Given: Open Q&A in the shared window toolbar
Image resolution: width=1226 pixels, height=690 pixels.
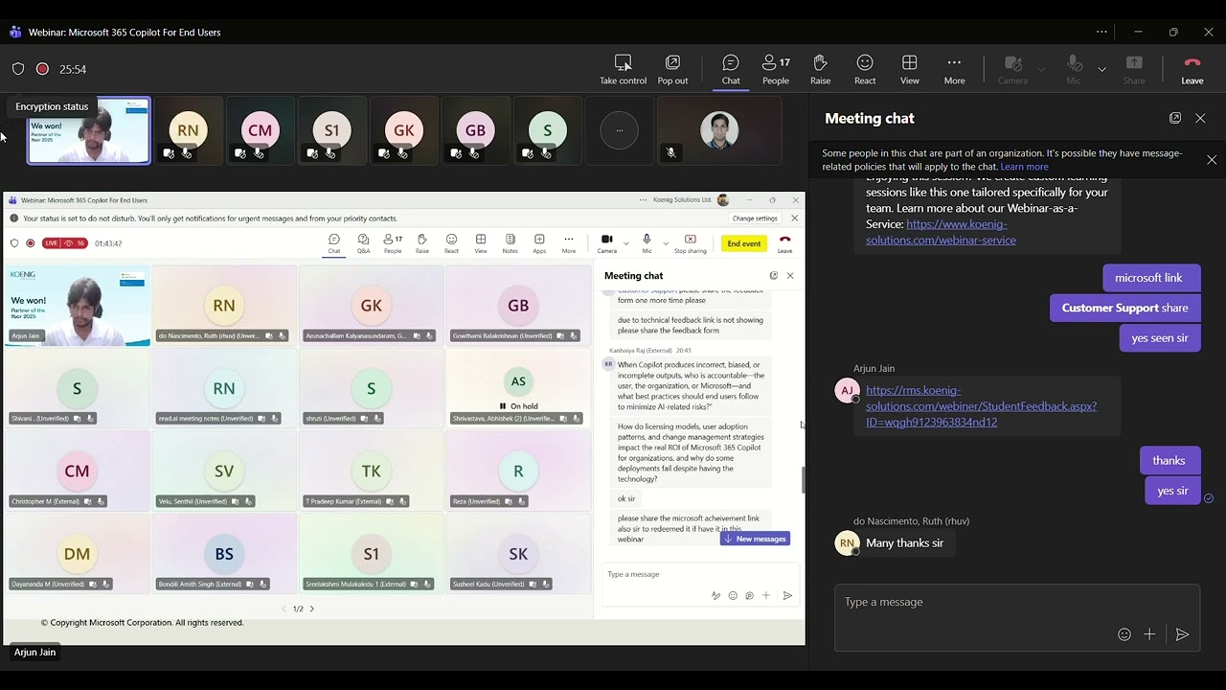Looking at the screenshot, I should [x=363, y=243].
